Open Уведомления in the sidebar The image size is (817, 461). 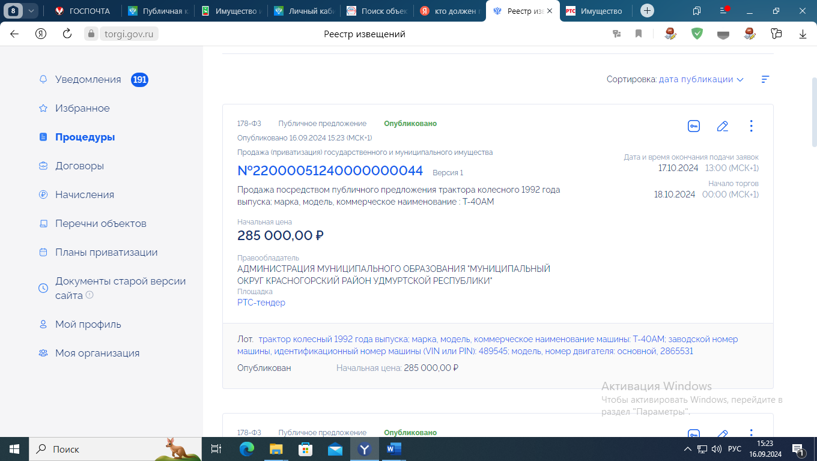coord(88,79)
